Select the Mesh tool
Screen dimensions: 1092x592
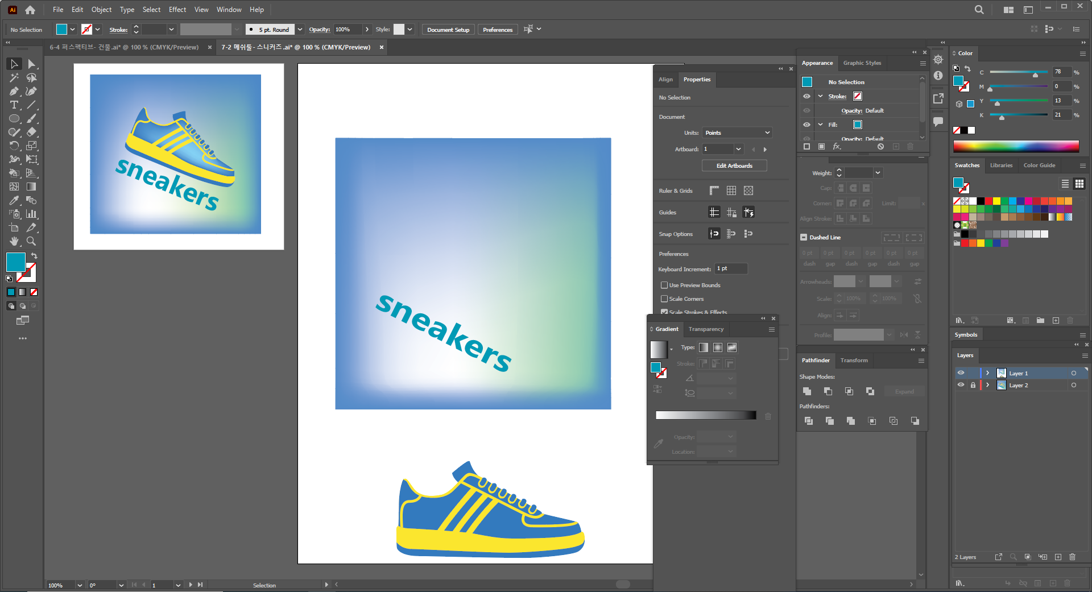14,187
